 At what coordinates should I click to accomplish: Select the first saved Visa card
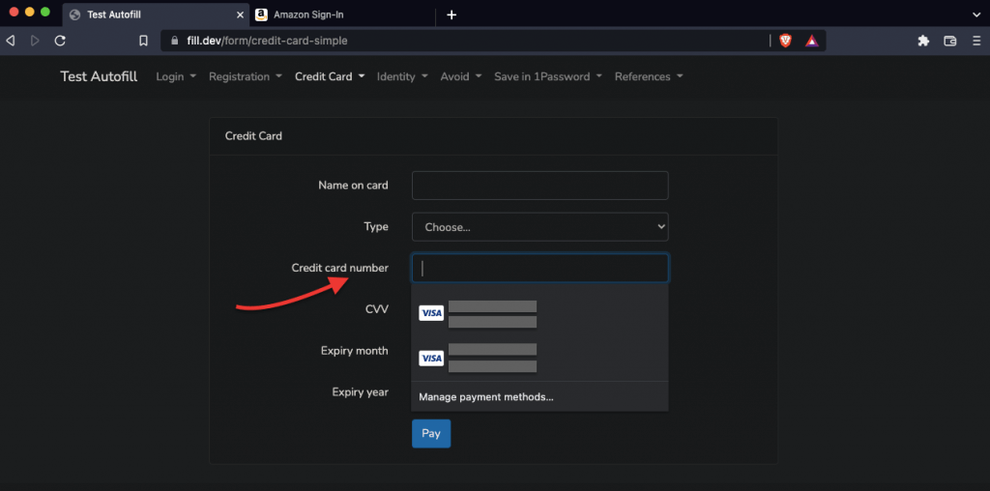(x=539, y=313)
